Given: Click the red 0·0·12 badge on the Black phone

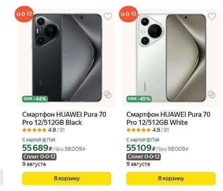Looking at the screenshot, I should click(24, 14).
